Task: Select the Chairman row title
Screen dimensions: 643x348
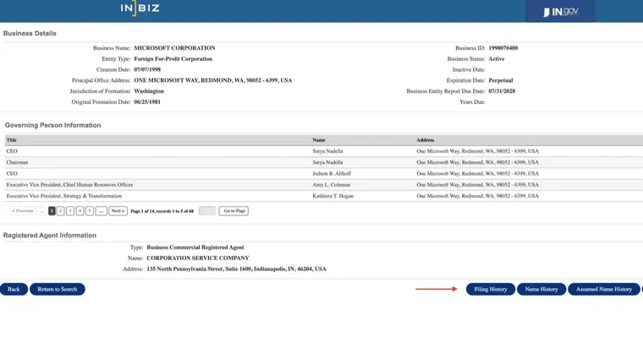Action: [x=17, y=162]
